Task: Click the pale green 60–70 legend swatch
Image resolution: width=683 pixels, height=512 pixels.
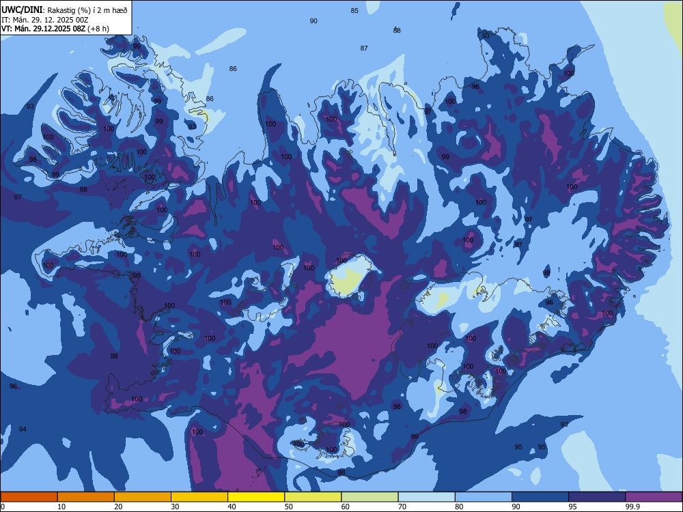Action: point(370,497)
